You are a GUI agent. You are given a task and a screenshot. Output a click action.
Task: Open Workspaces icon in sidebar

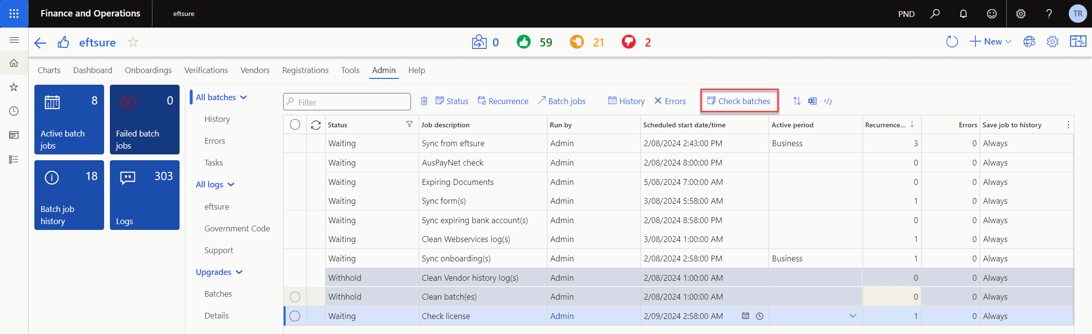(x=14, y=135)
